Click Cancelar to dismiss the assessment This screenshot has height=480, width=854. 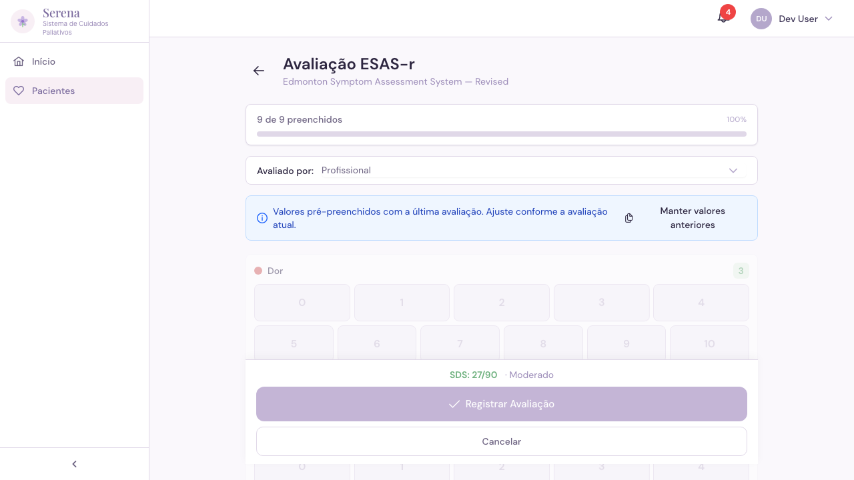[x=501, y=441]
